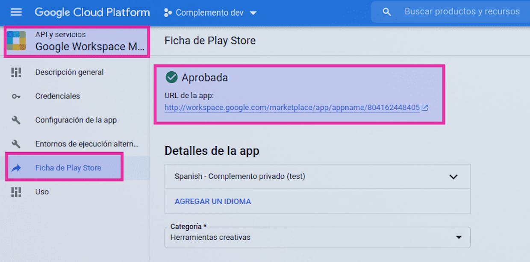
Task: Open the Complemento dev project dropdown arrow
Action: 253,13
